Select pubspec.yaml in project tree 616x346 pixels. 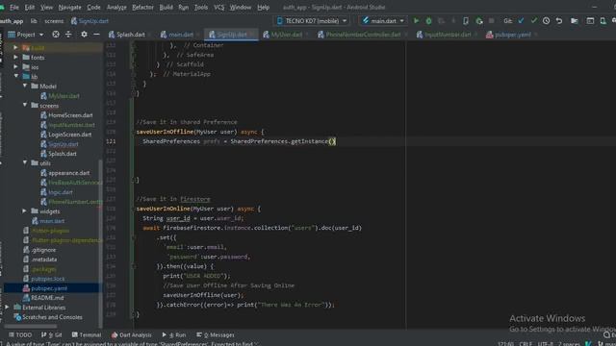[49, 288]
